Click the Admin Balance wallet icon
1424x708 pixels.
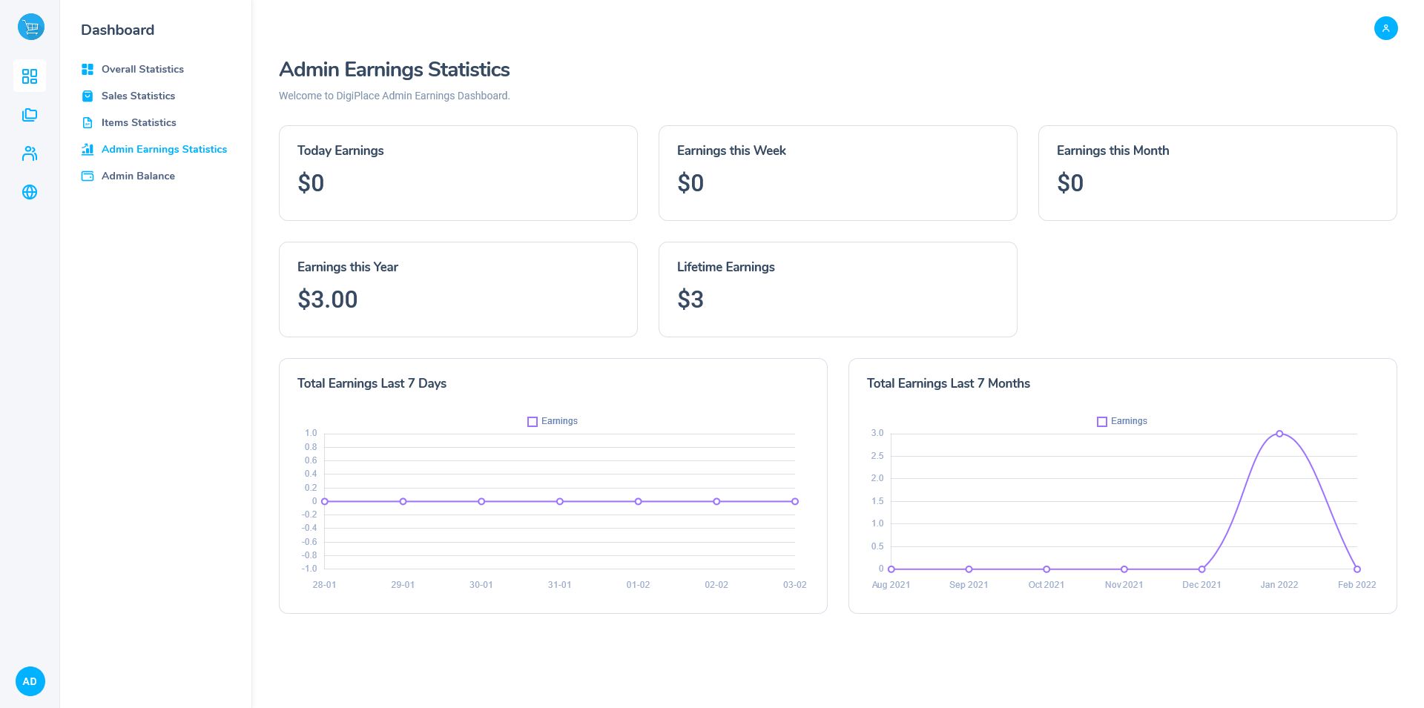coord(88,176)
